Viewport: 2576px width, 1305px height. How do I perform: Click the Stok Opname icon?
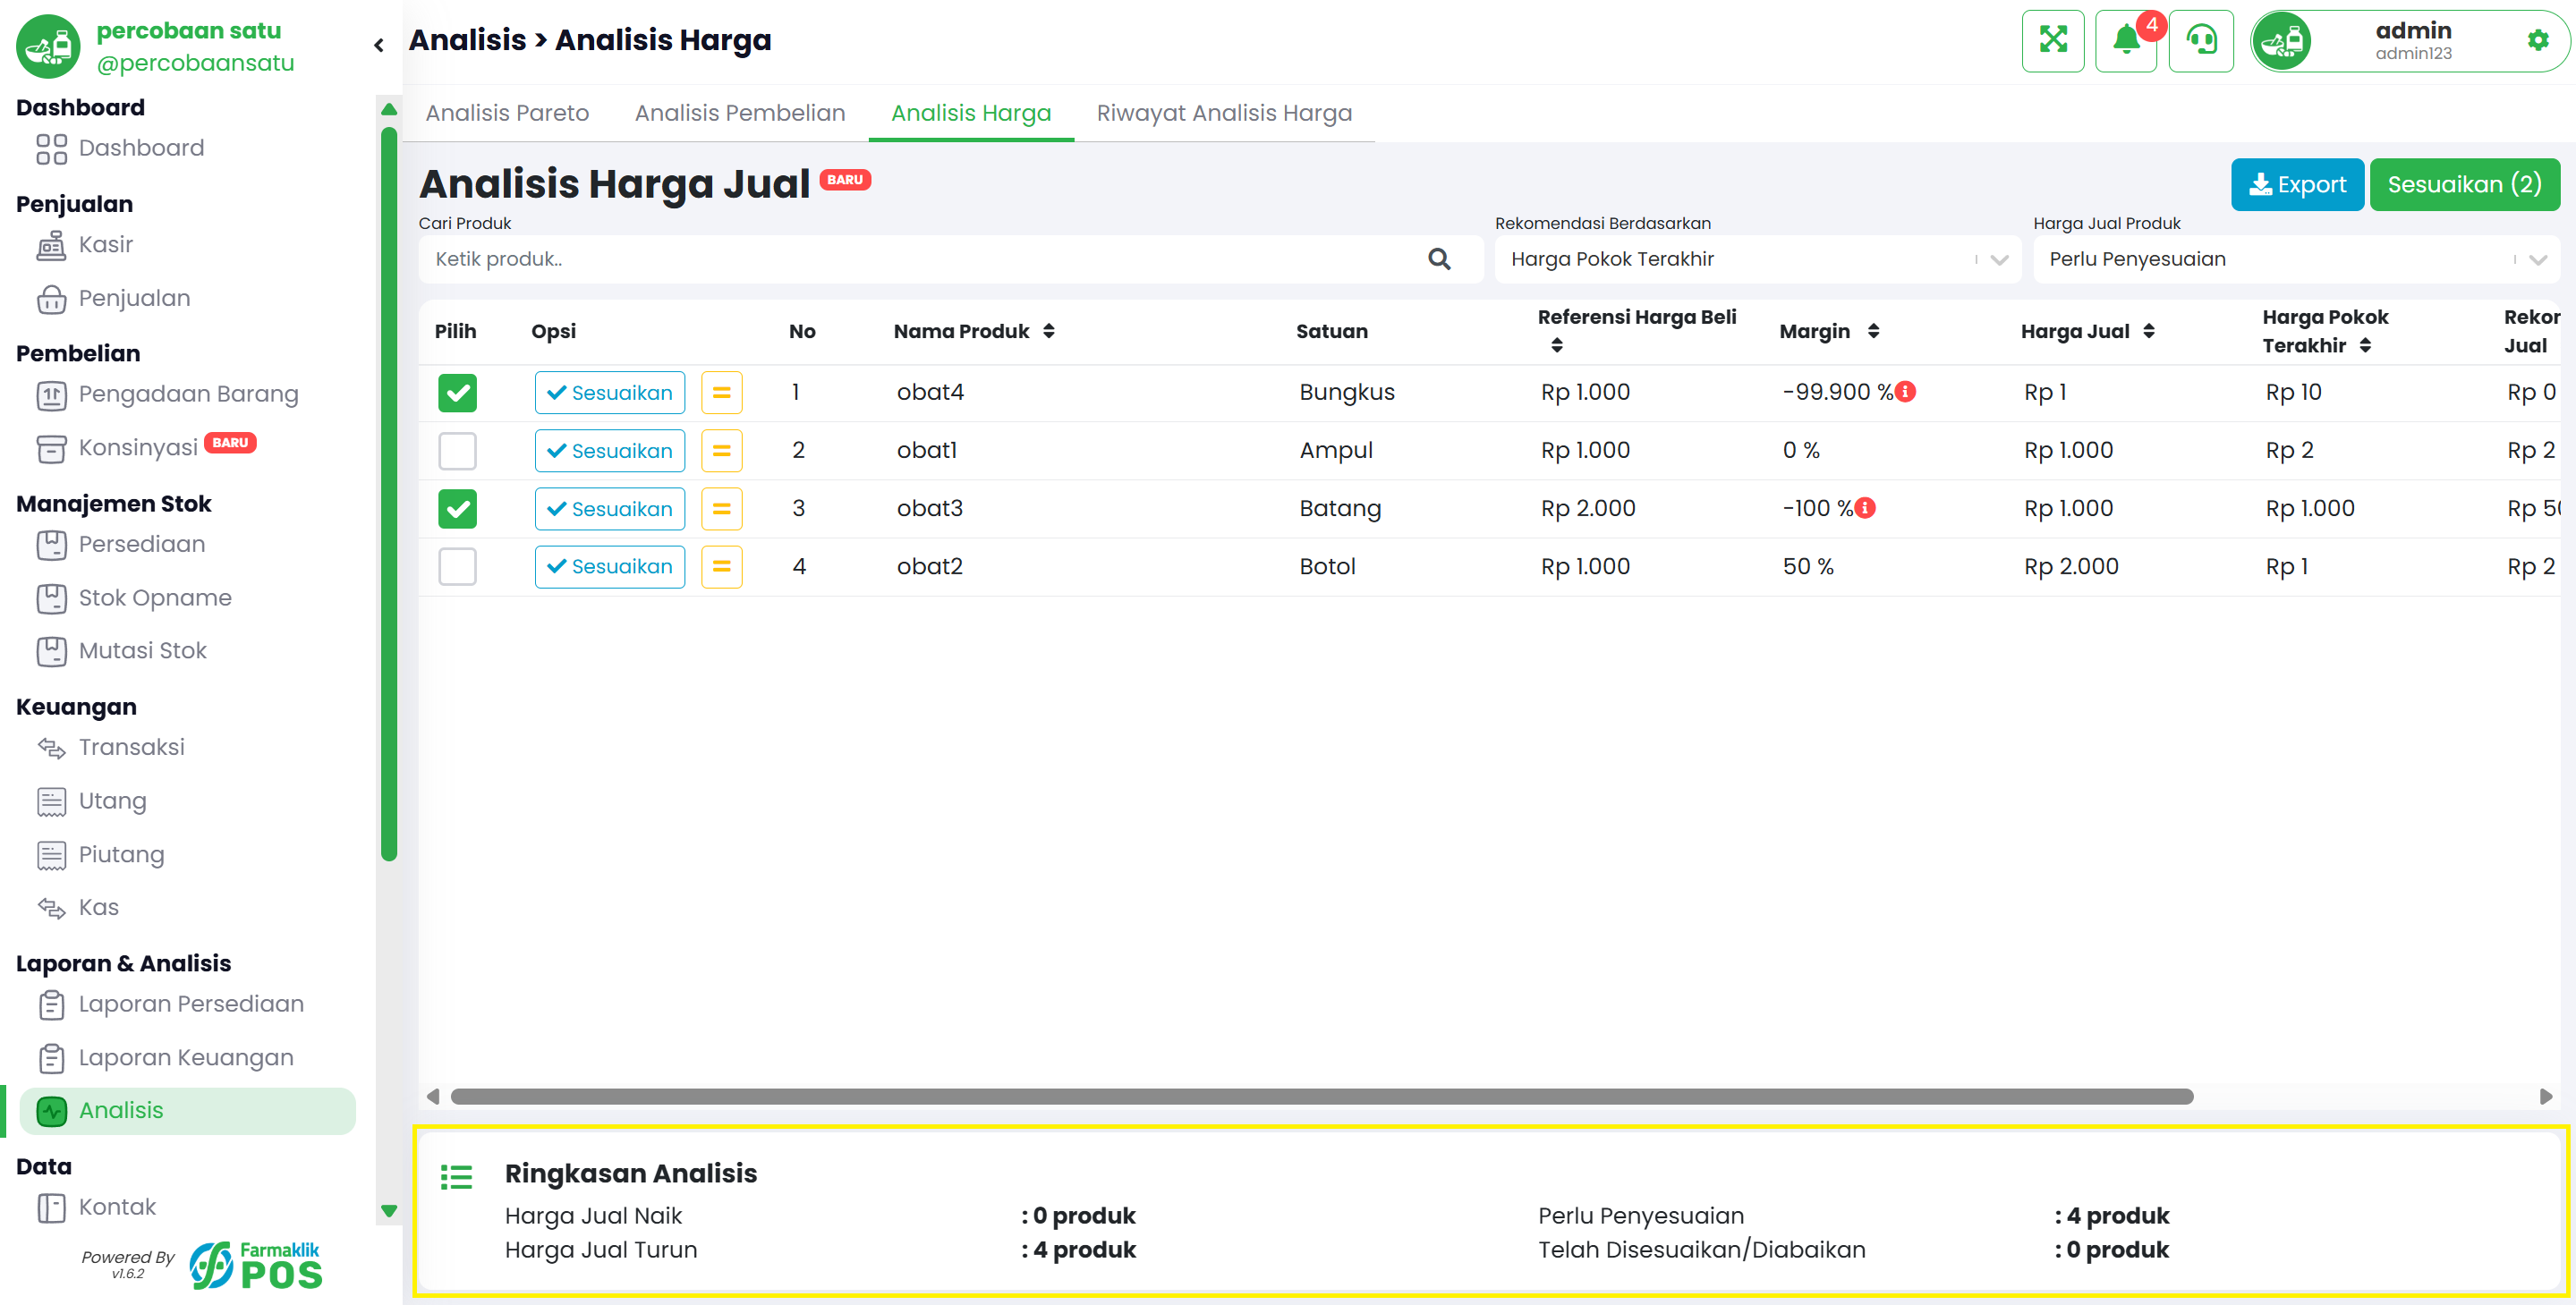tap(51, 598)
